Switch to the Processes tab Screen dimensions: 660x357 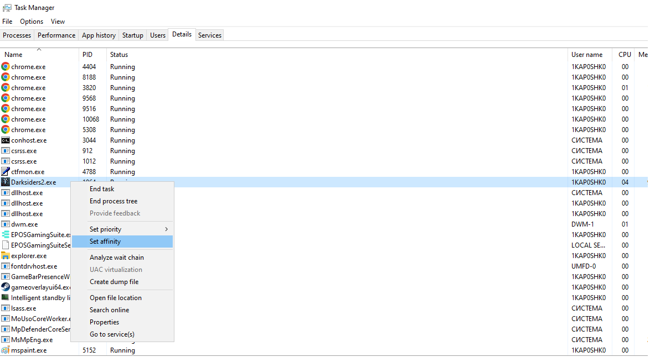[x=17, y=35]
